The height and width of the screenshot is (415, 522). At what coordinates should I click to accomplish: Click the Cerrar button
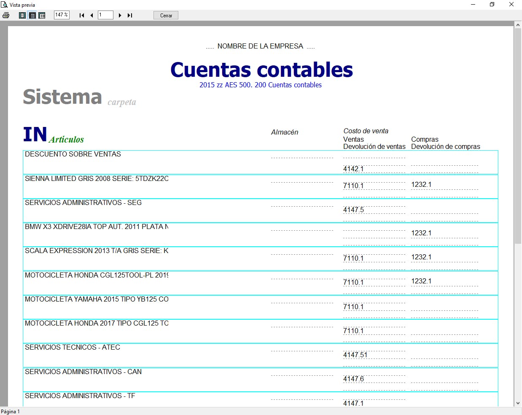coord(166,15)
